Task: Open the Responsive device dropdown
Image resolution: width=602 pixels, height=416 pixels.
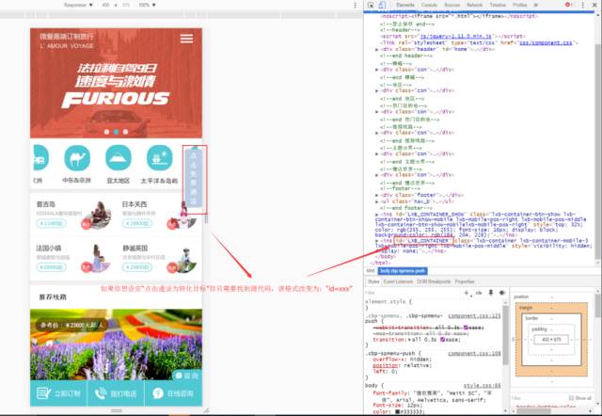Action: (x=78, y=5)
